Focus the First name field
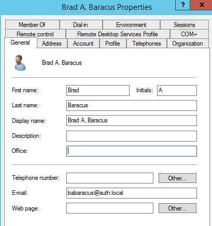 [98, 90]
